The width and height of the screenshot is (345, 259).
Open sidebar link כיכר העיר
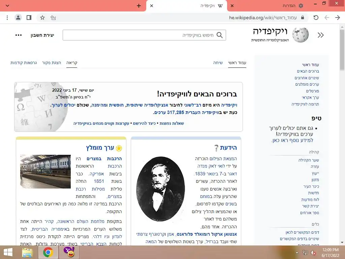(311, 186)
